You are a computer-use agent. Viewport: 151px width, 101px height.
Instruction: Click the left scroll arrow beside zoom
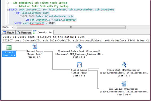(15, 27)
